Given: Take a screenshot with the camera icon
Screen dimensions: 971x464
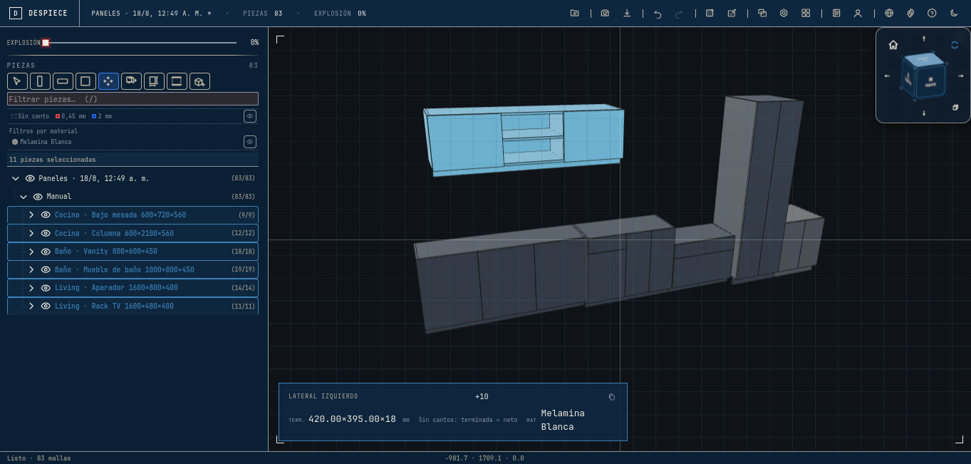Looking at the screenshot, I should coord(605,13).
